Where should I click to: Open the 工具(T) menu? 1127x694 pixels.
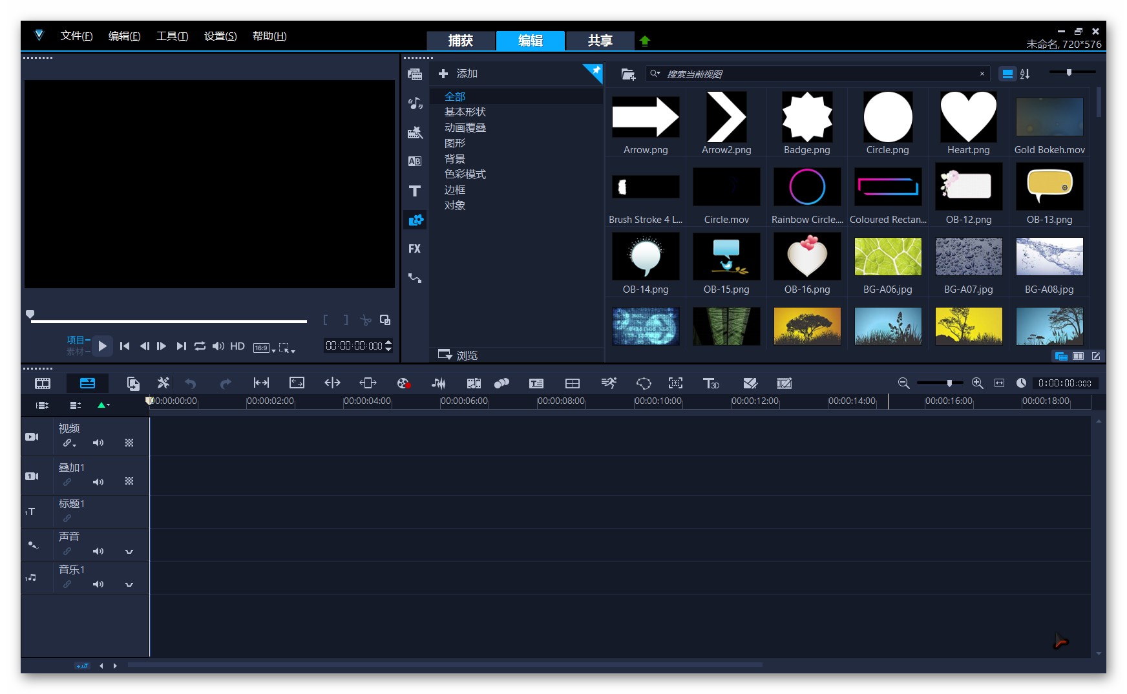pyautogui.click(x=172, y=36)
